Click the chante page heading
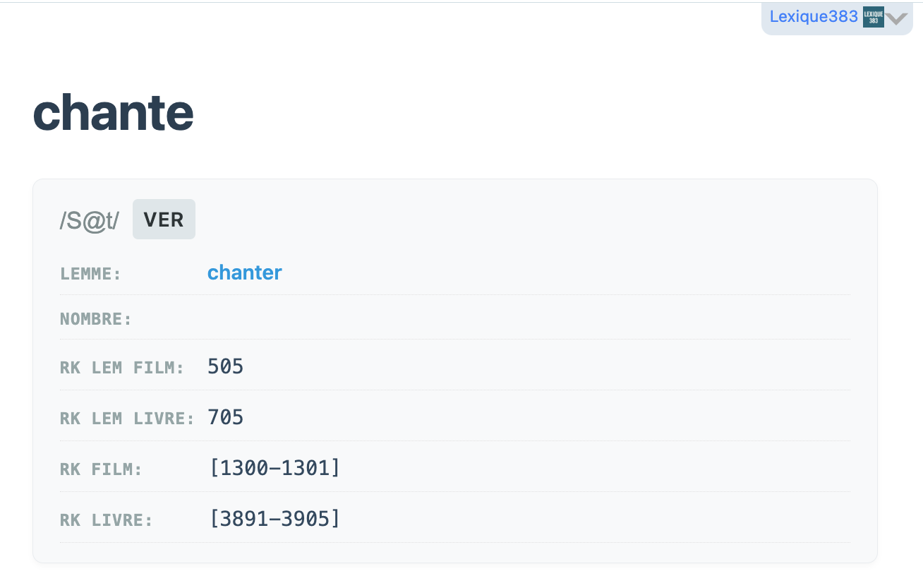Image resolution: width=923 pixels, height=576 pixels. (113, 113)
